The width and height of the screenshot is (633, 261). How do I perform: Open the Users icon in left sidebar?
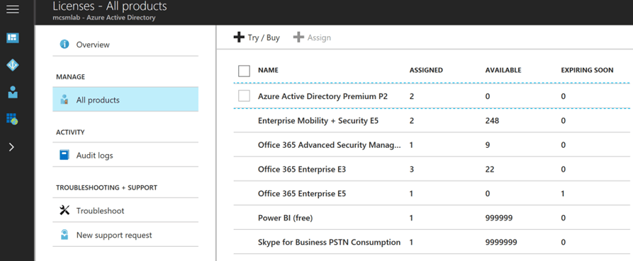coord(13,92)
